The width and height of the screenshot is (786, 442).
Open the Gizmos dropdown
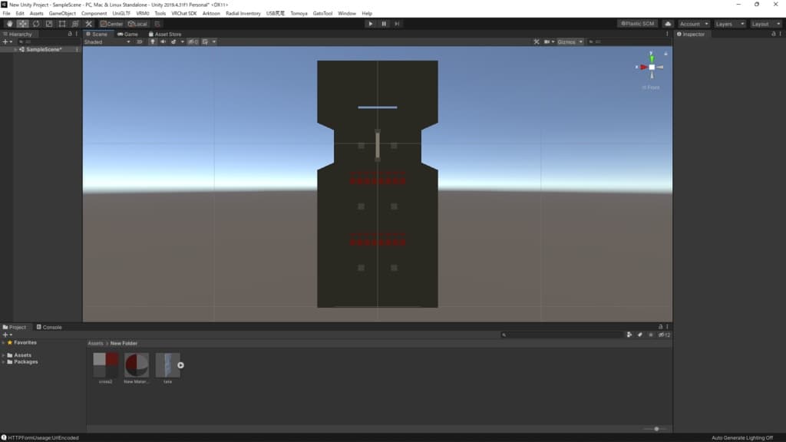coord(570,42)
